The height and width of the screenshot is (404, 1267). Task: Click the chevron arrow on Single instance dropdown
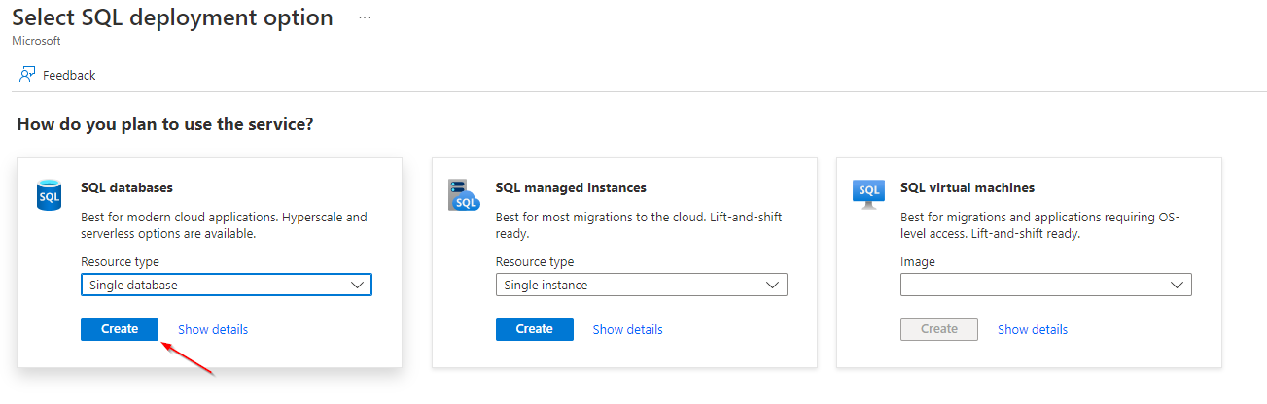click(x=772, y=285)
